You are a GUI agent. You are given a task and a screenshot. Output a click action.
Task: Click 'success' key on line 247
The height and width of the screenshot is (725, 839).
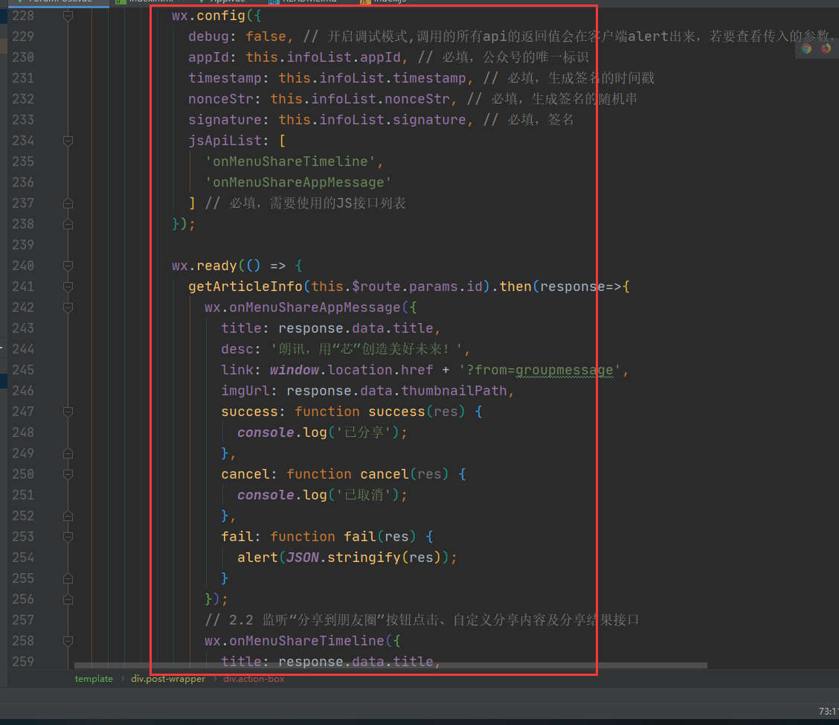pyautogui.click(x=249, y=412)
